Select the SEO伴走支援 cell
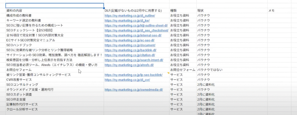Viewport: 297px width, 115px height. pyautogui.click(x=55, y=99)
